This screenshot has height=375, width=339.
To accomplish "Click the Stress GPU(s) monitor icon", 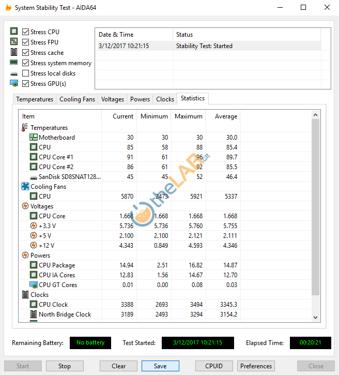I will click(x=14, y=83).
